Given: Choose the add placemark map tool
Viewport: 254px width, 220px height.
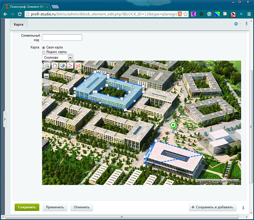Looking at the screenshot, I should click(x=62, y=65).
